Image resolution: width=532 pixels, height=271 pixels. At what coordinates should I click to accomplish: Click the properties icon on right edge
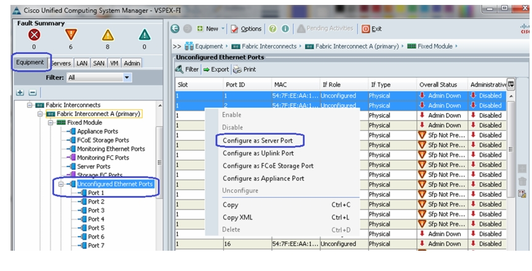point(522,194)
